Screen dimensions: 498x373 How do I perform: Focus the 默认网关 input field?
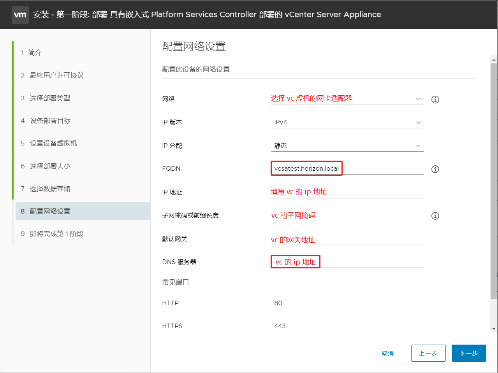(347, 239)
